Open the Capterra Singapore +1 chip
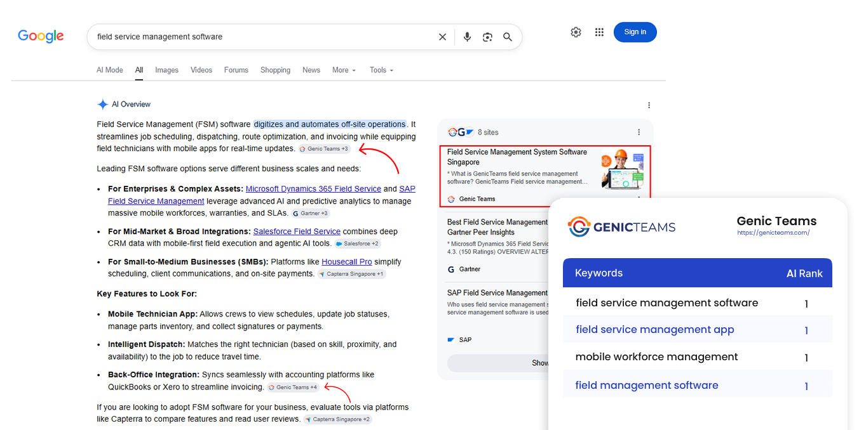The height and width of the screenshot is (430, 859). (351, 274)
